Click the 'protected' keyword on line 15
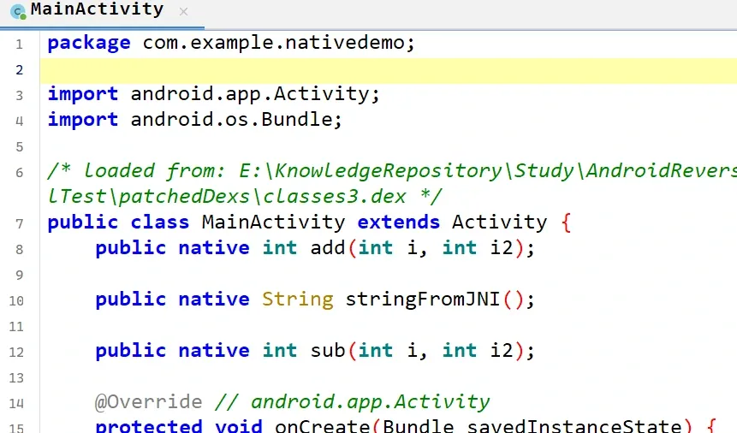This screenshot has height=433, width=737. 149,426
